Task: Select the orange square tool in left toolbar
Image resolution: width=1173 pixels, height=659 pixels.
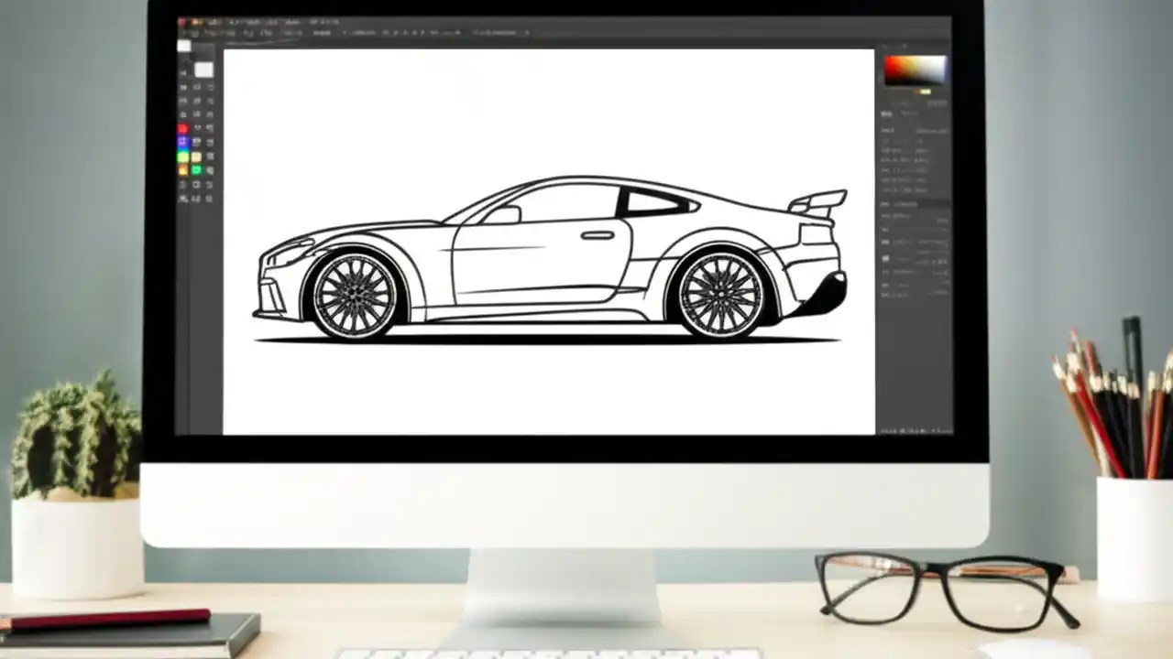Action: [x=183, y=170]
